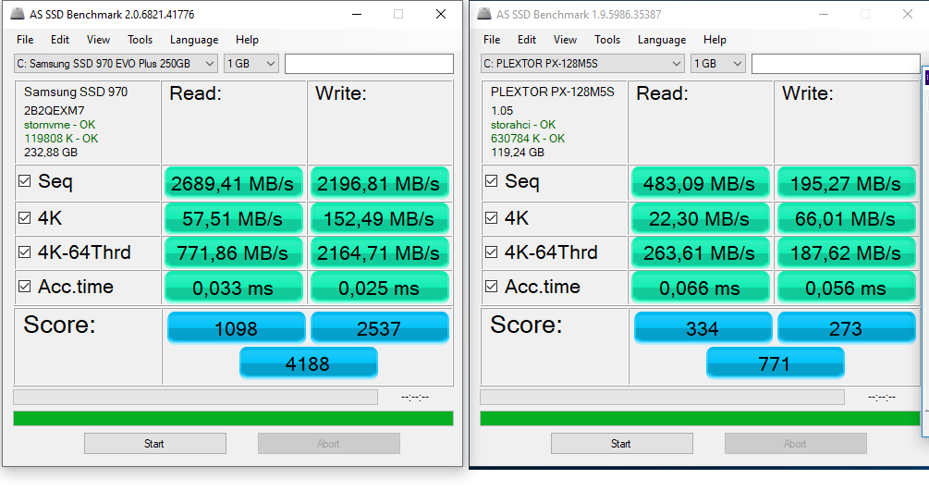Disable the Acc.time test in the Samsung window

(24, 287)
